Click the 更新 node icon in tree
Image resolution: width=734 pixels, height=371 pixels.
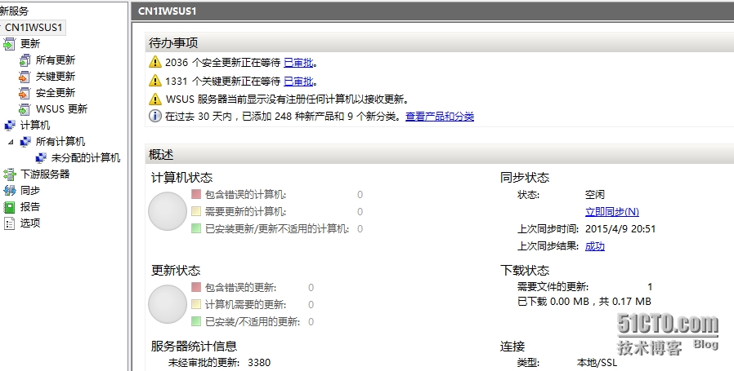click(x=9, y=44)
